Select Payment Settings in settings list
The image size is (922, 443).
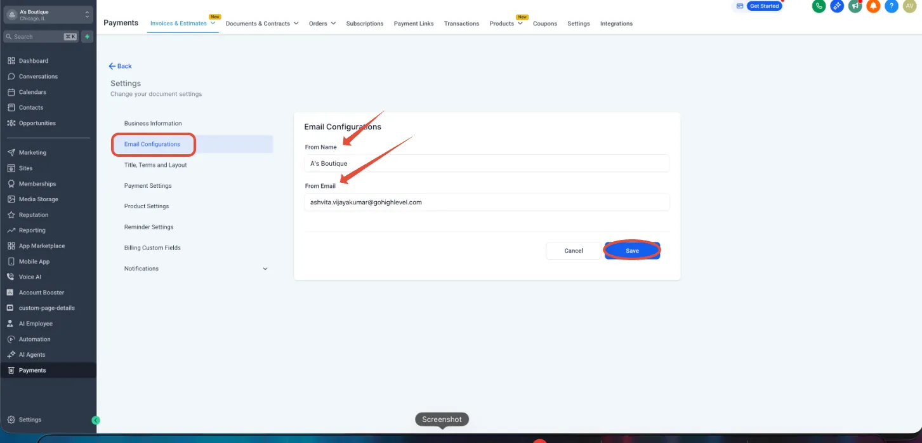pos(148,186)
